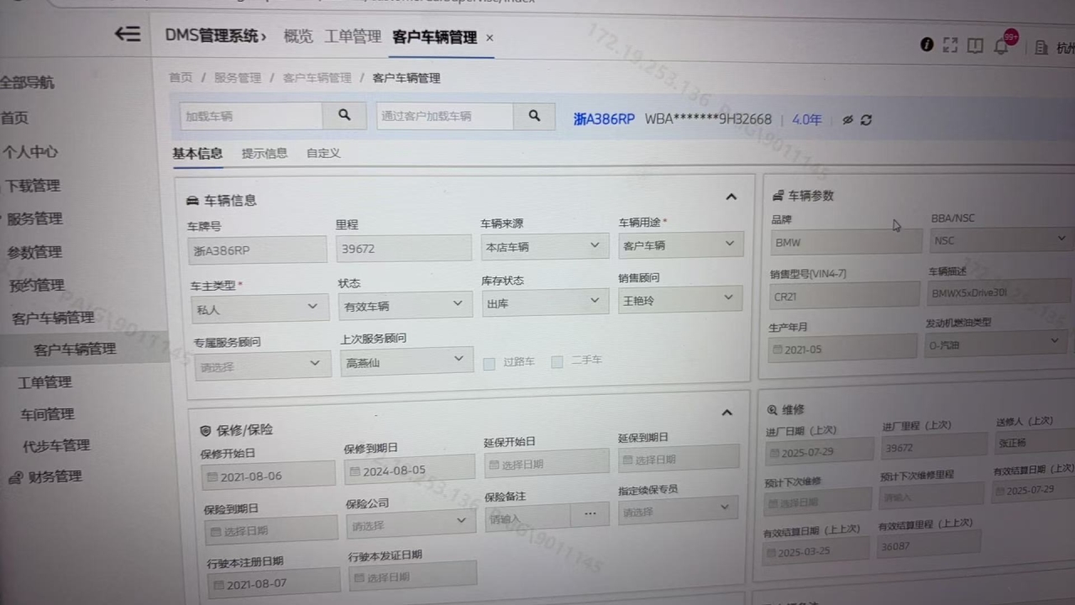Click the search icon beside 加载车辆 field
Image resolution: width=1075 pixels, height=605 pixels.
(344, 116)
